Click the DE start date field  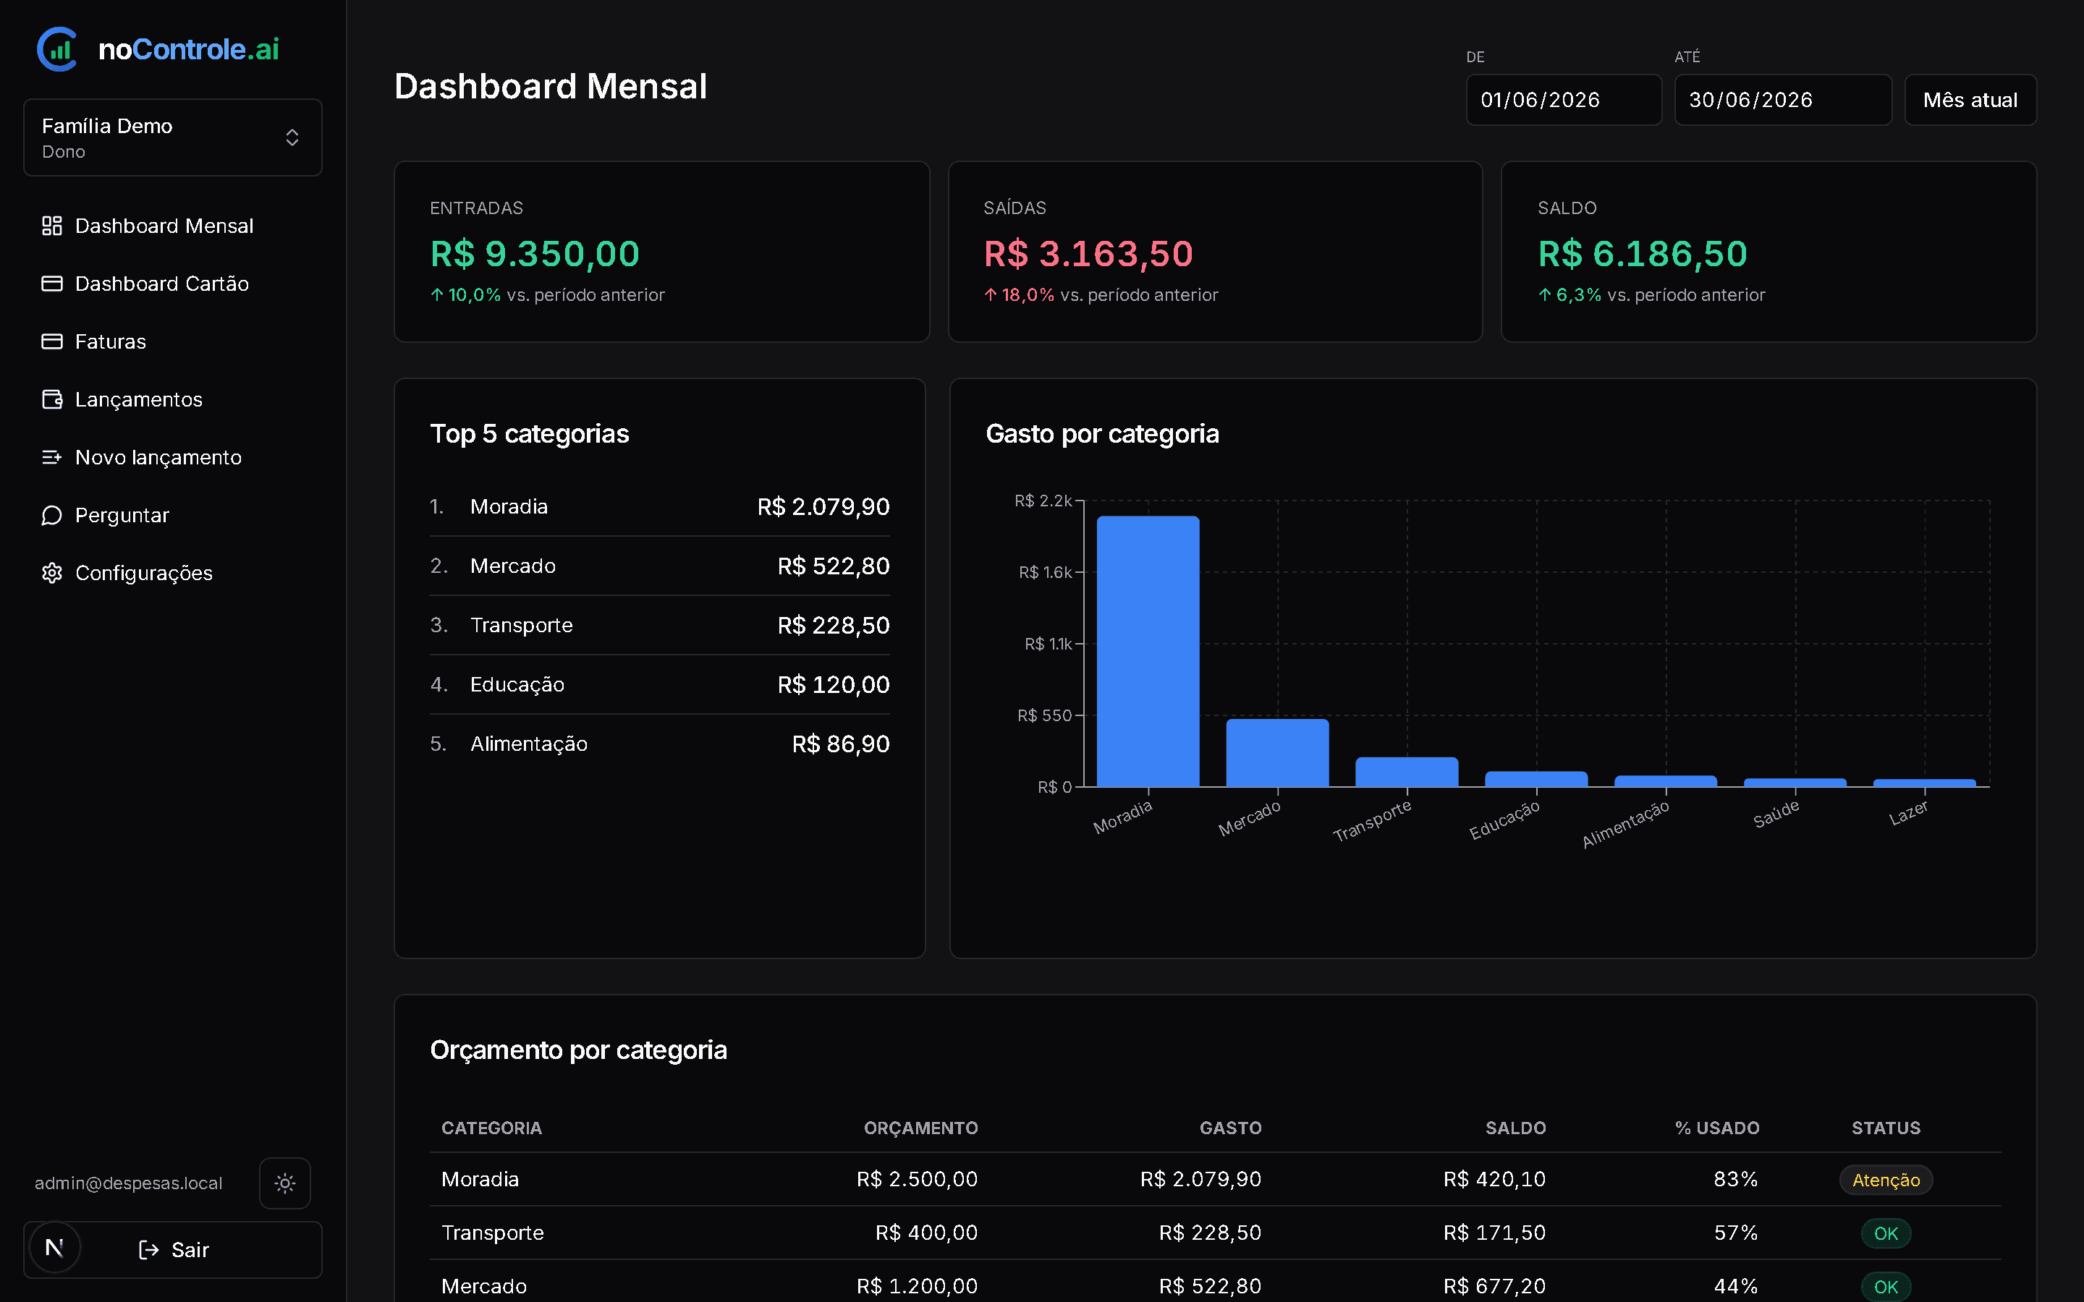click(1563, 100)
